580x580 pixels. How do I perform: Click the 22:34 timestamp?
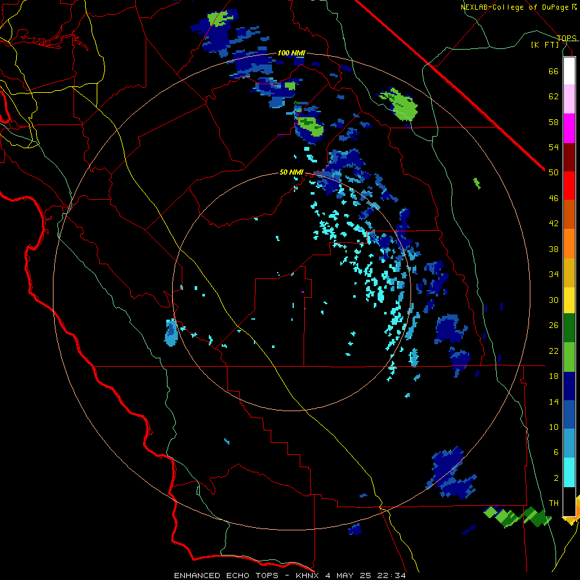pyautogui.click(x=392, y=575)
